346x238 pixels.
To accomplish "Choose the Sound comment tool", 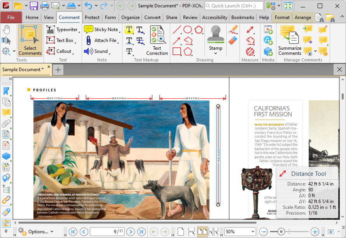I will click(x=97, y=51).
